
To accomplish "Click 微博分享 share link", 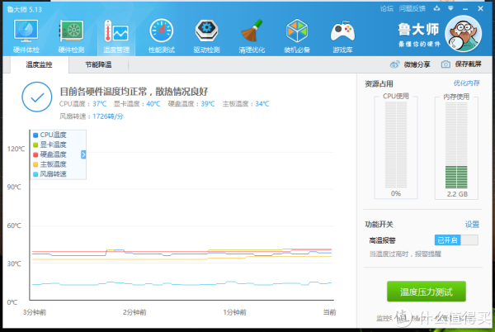I will (x=417, y=64).
